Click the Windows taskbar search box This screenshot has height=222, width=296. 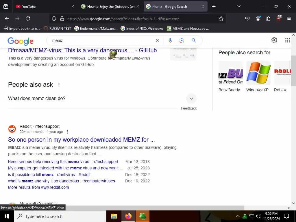60,216
